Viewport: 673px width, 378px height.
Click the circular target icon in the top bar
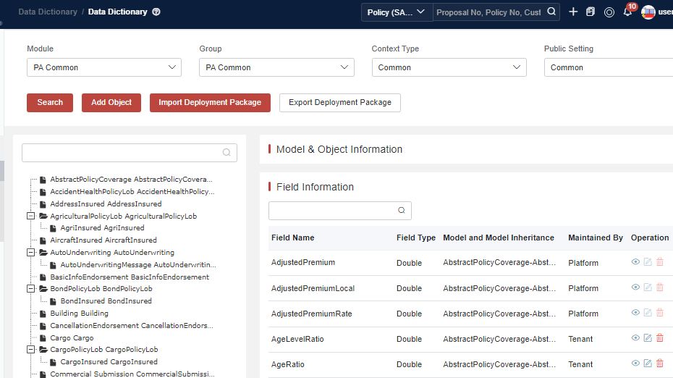609,12
